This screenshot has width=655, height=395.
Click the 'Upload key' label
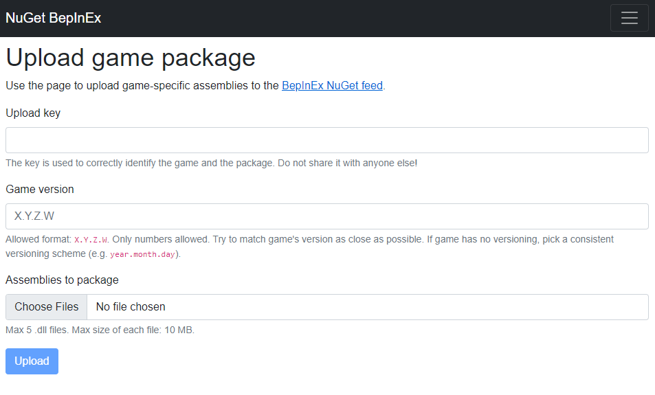(x=33, y=113)
